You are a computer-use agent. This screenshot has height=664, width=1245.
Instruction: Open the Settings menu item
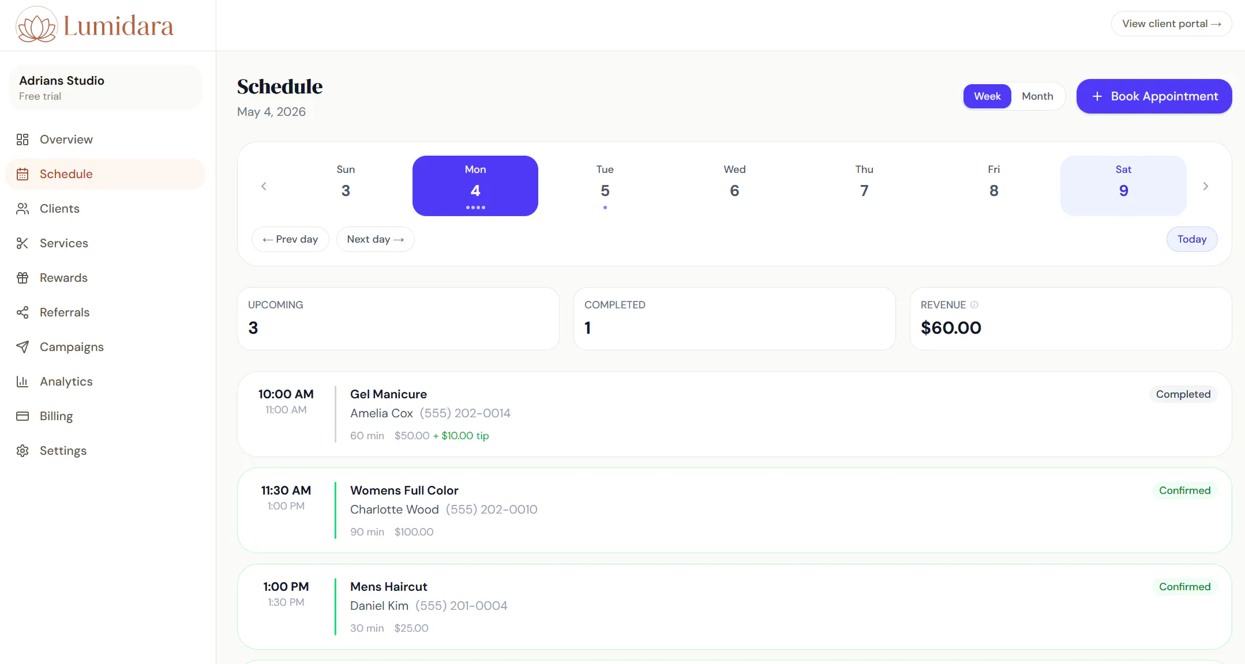pyautogui.click(x=106, y=451)
